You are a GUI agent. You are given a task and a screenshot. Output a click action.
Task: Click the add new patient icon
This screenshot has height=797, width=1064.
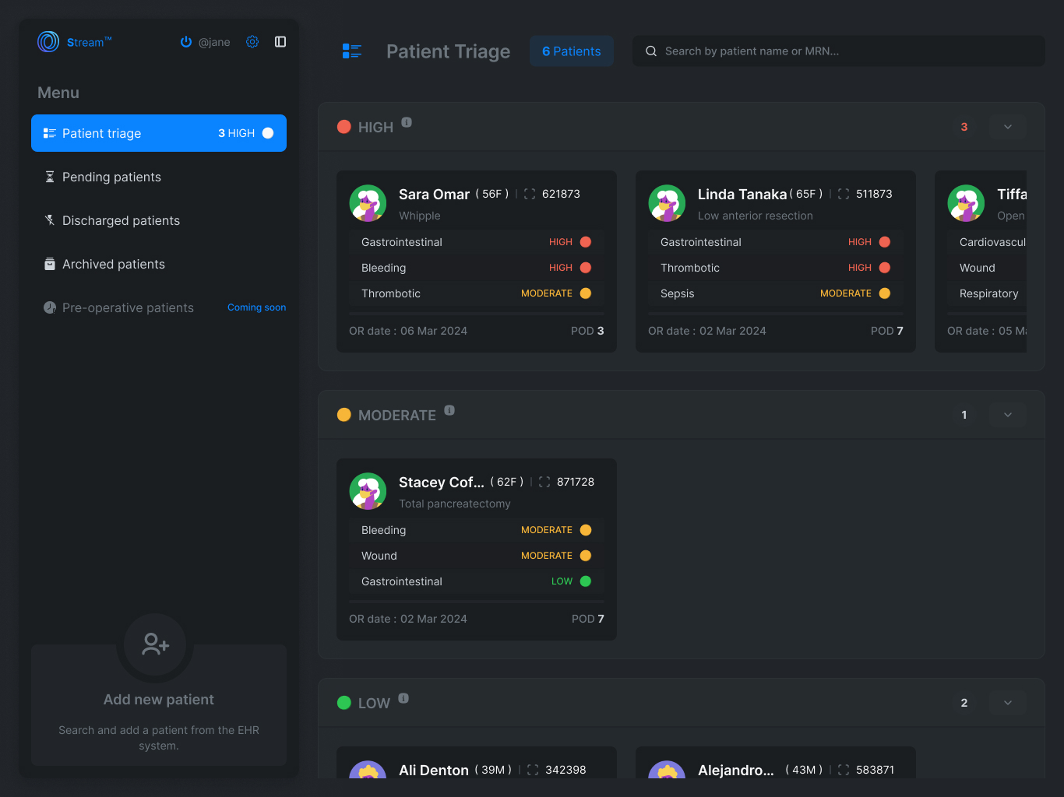pyautogui.click(x=155, y=644)
